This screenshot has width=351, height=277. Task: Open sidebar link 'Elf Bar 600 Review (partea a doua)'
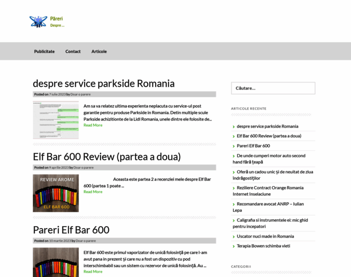point(269,136)
